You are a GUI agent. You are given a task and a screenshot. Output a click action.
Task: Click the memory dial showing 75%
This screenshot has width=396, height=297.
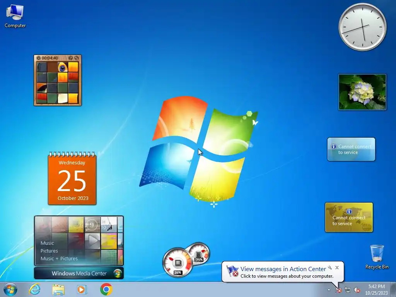198,253
